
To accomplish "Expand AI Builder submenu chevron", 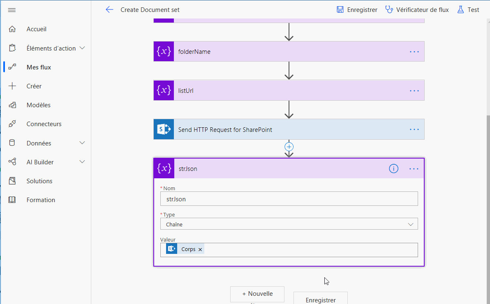I will click(x=82, y=162).
